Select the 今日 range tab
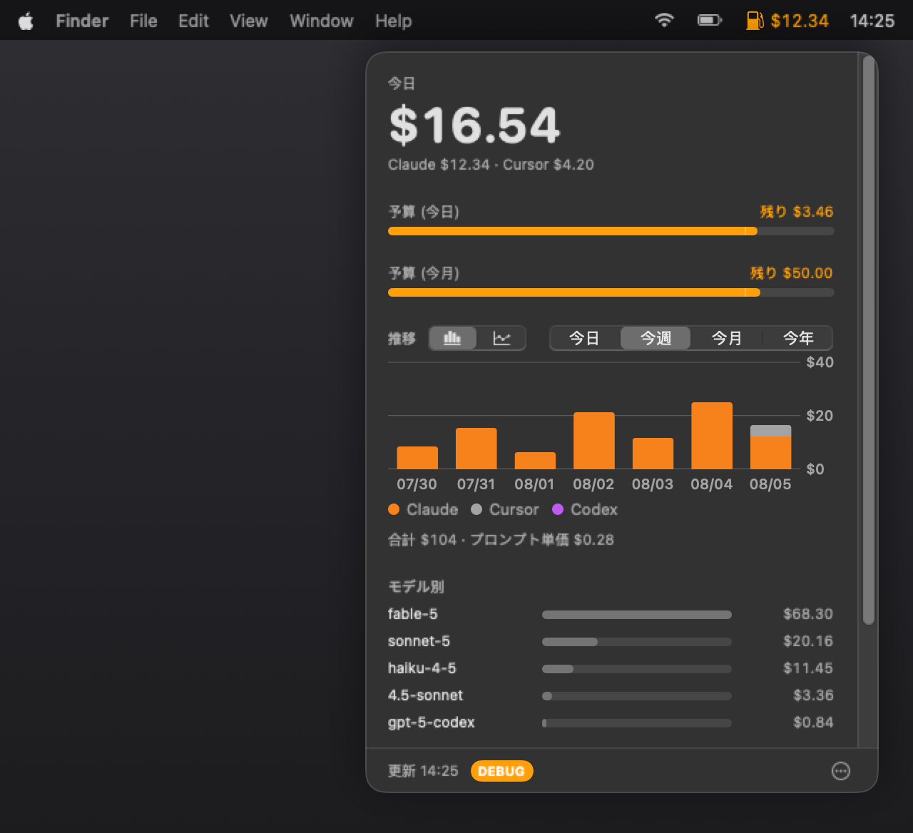Screen dimensions: 913x833 (x=584, y=338)
